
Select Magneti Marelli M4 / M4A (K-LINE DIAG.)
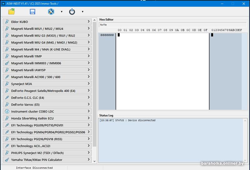pos(47,49)
